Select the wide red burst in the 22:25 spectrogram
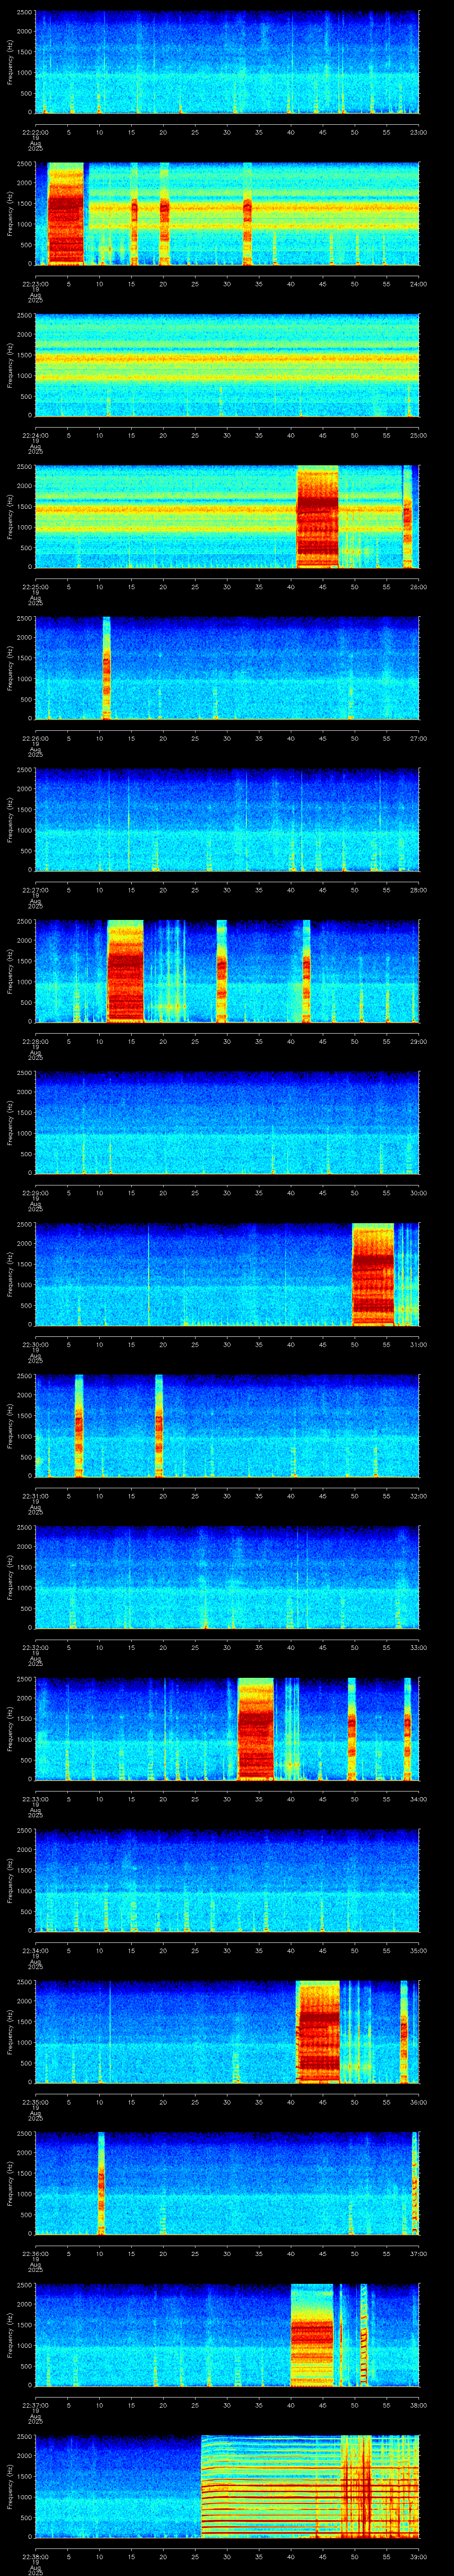The image size is (454, 2576). 318,517
